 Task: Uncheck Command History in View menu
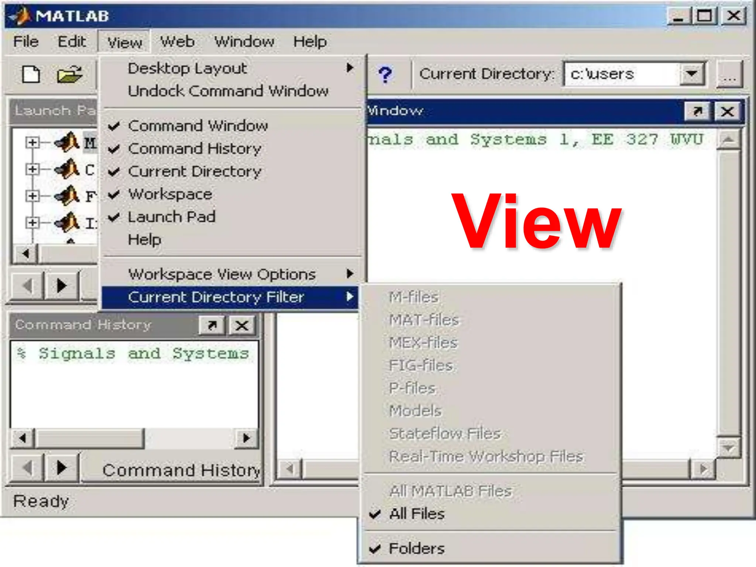195,149
